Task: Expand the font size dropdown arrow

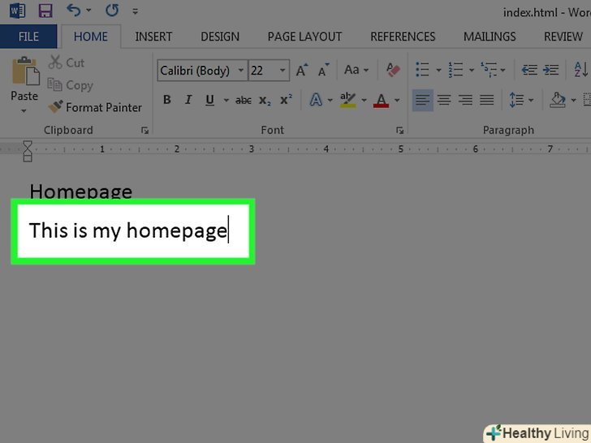Action: (283, 71)
